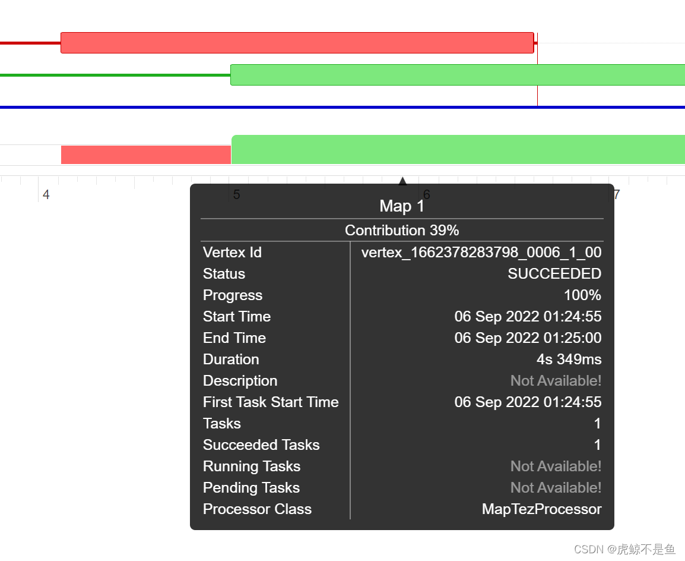
Task: Click the Succeeded Tasks label
Action: tap(261, 445)
